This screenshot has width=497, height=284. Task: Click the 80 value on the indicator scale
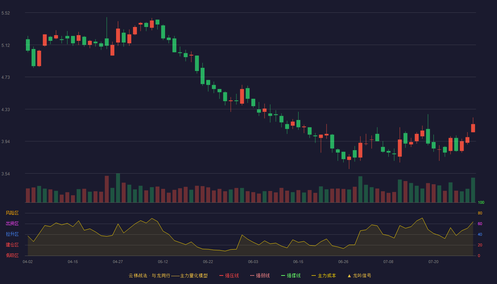480,213
